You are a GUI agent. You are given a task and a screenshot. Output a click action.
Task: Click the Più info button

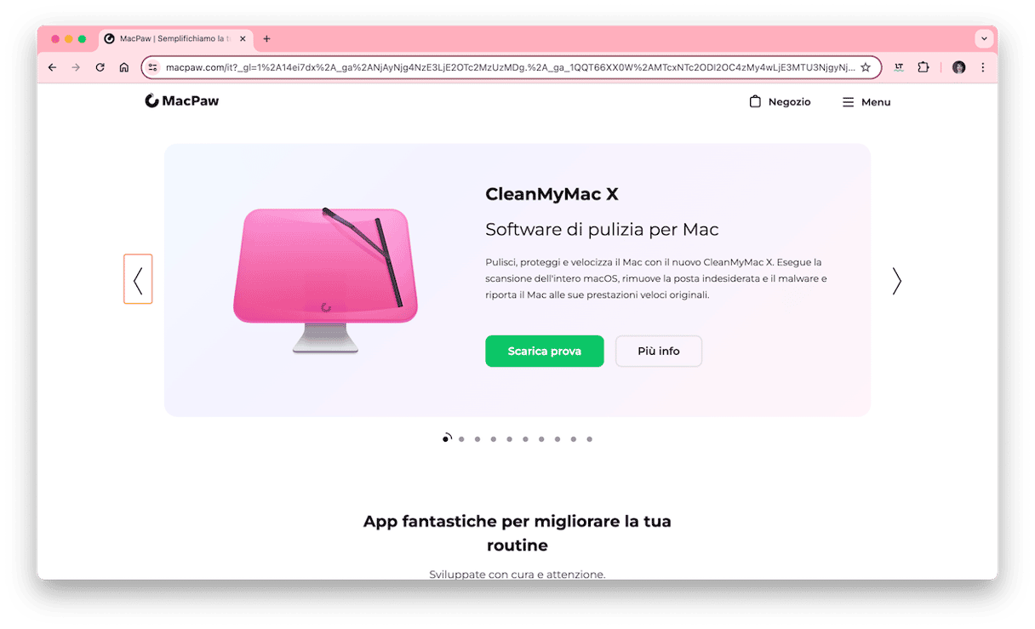click(659, 351)
